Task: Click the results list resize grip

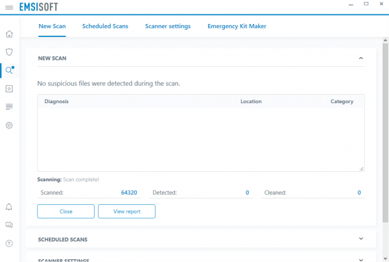Action: [x=362, y=169]
